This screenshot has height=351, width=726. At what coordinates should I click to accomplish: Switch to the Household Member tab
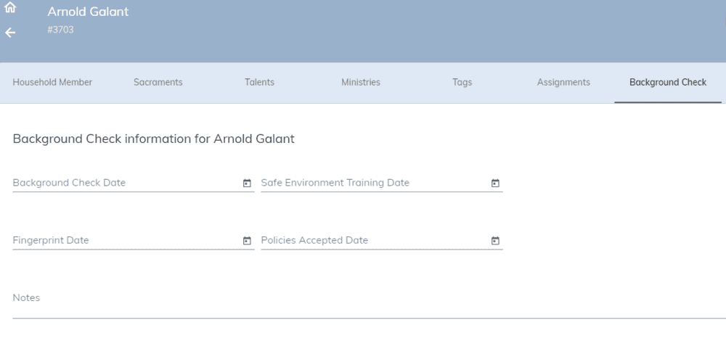[x=52, y=83]
